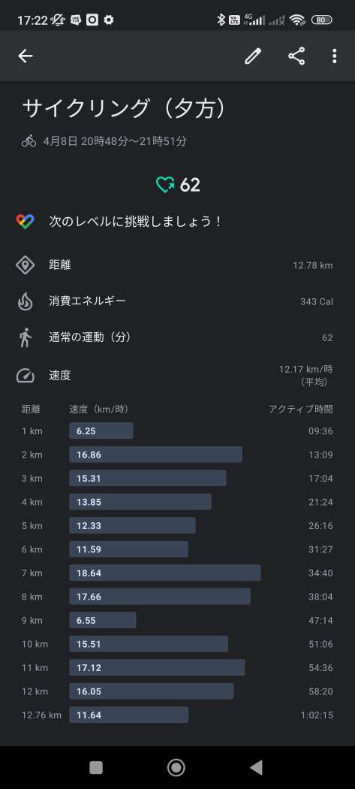
Task: Tap the back arrow icon
Action: tap(25, 56)
